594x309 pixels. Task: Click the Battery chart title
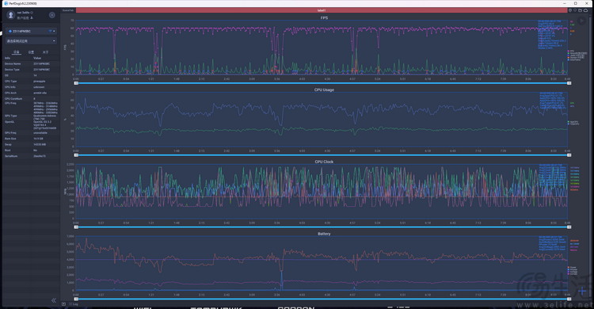[x=324, y=234]
